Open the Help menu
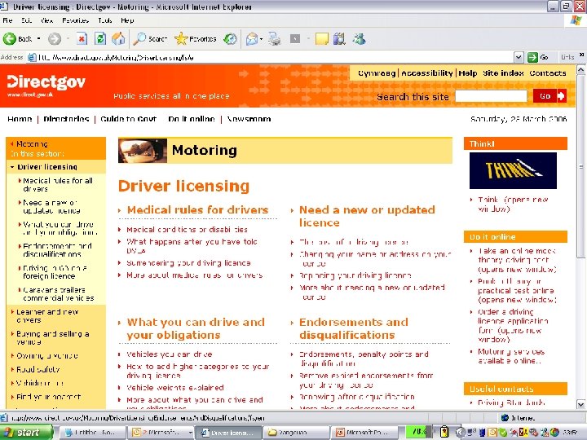The width and height of the screenshot is (587, 440). (127, 20)
